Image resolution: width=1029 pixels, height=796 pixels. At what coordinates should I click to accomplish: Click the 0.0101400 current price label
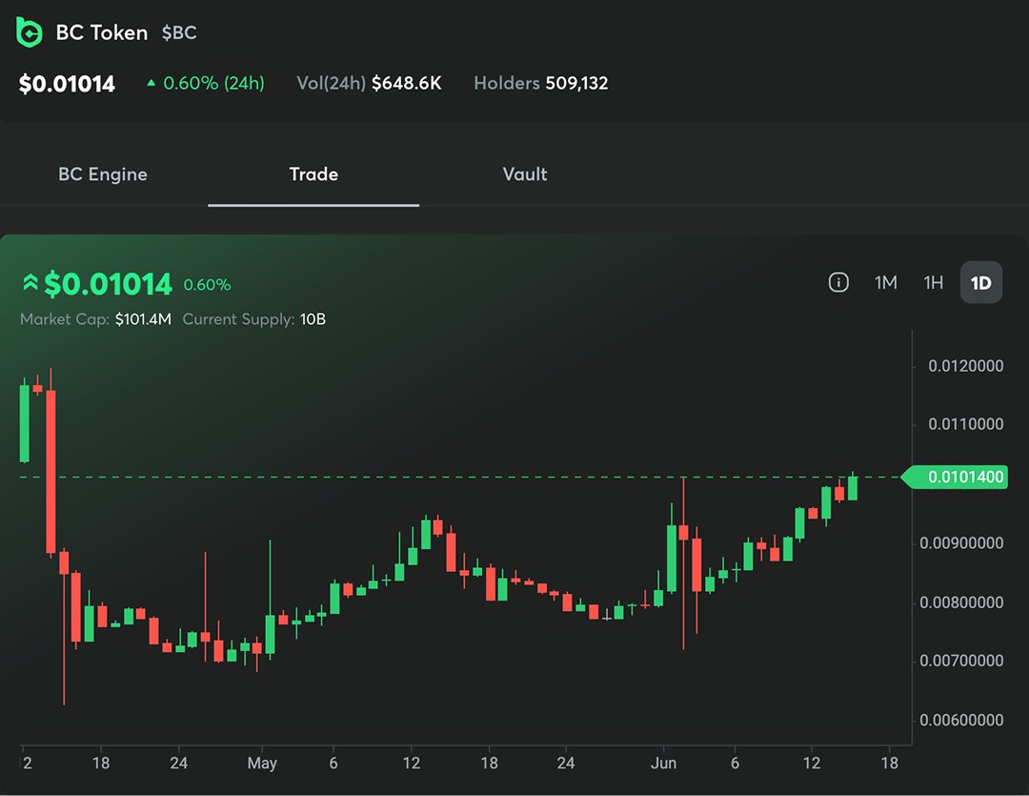point(956,477)
